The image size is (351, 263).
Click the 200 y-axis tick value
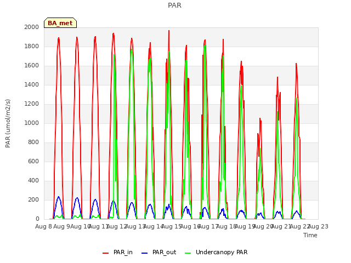click(x=33, y=199)
